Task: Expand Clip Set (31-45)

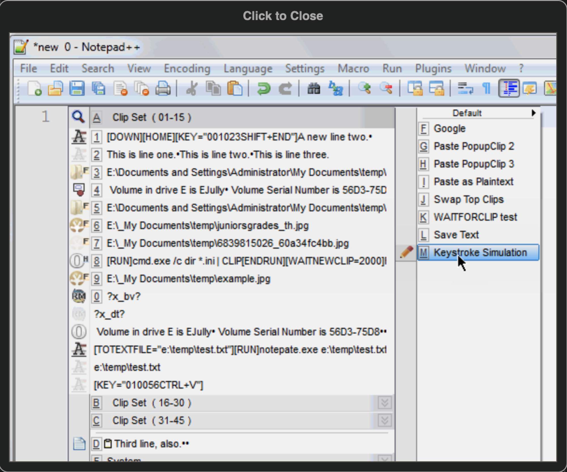Action: tap(384, 420)
